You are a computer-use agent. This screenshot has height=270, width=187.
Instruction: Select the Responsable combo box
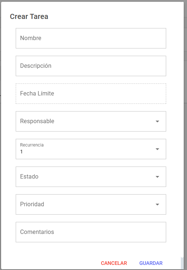(x=91, y=121)
